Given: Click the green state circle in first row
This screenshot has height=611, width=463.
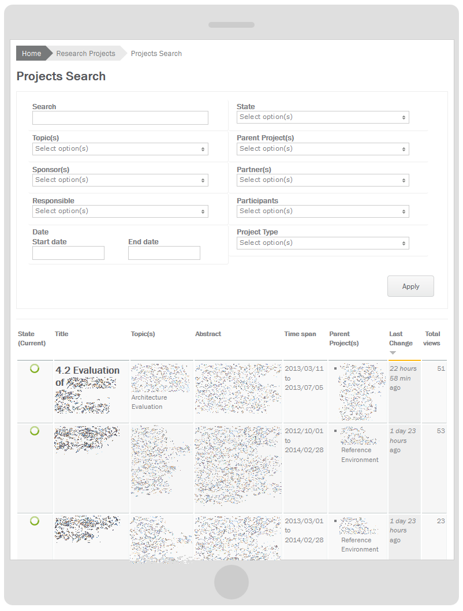Looking at the screenshot, I should [x=35, y=368].
